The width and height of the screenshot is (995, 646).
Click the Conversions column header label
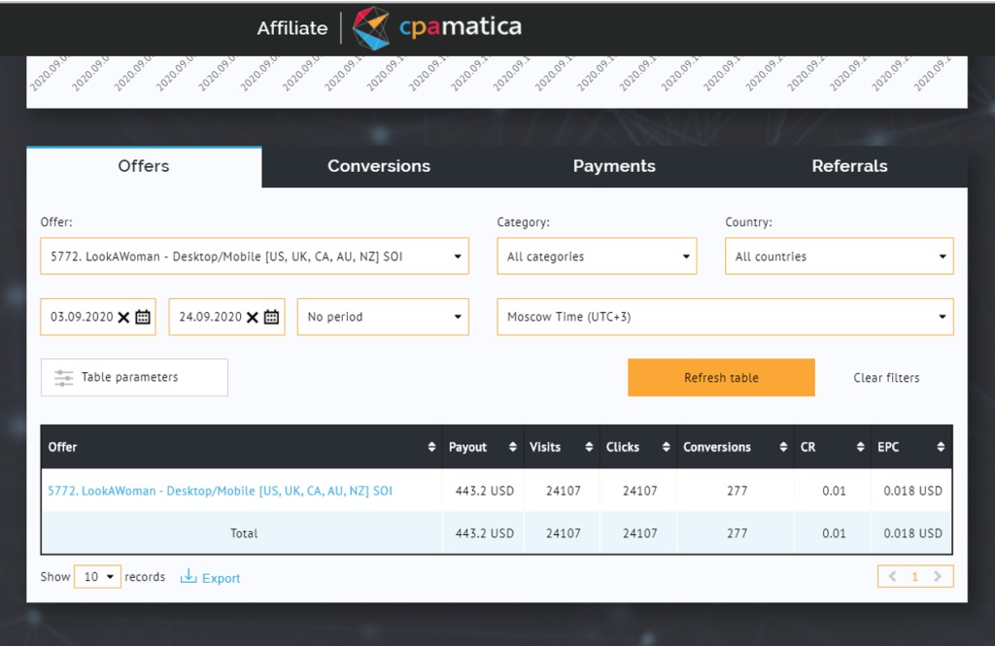[x=717, y=447]
